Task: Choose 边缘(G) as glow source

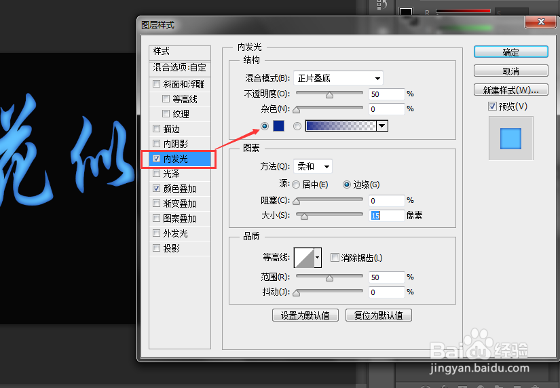Action: pyautogui.click(x=346, y=185)
